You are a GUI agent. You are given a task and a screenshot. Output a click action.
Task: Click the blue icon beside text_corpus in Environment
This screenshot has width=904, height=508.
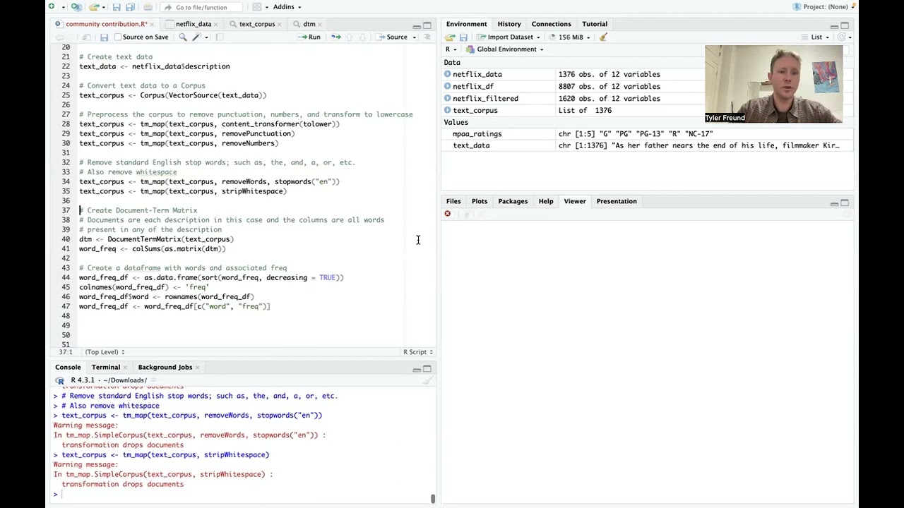pyautogui.click(x=447, y=110)
